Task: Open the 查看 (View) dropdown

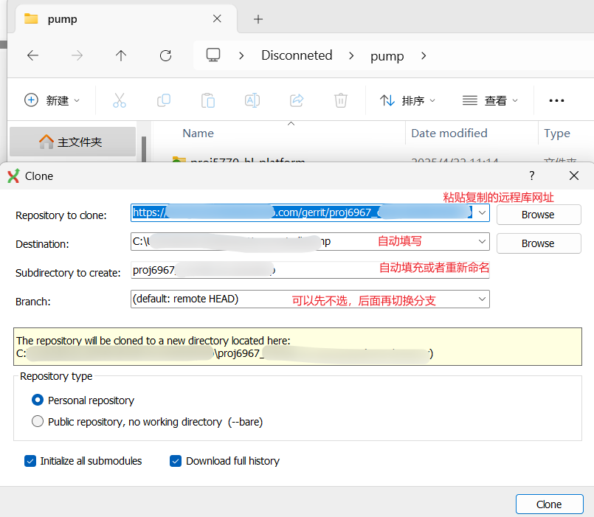Action: coord(490,100)
